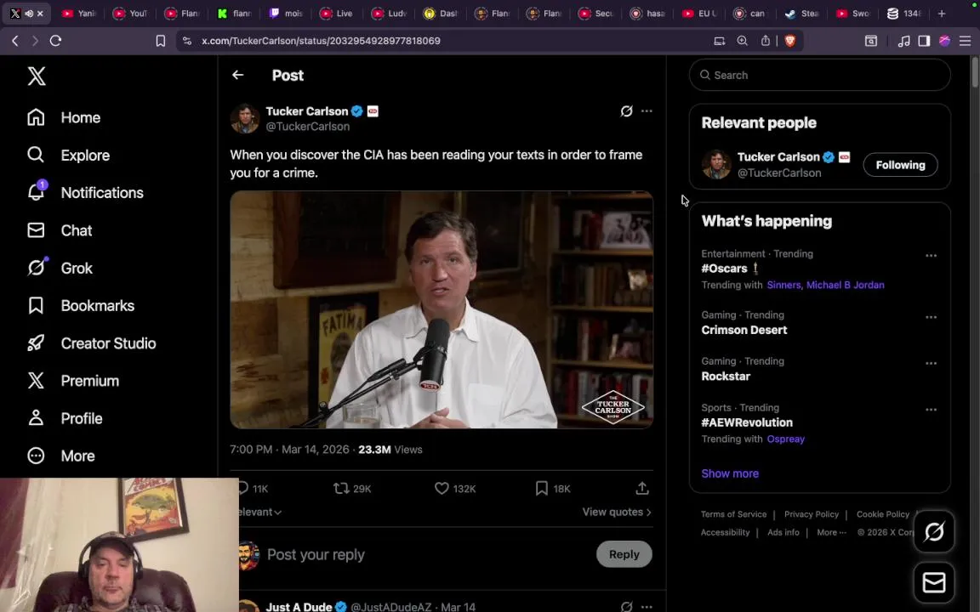Screen dimensions: 980x612
Task: Click Show more under What's happening
Action: coord(730,473)
